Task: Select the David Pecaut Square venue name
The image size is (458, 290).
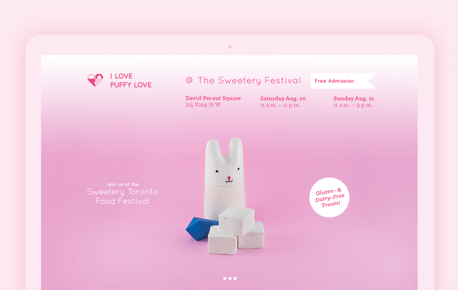Action: [213, 98]
